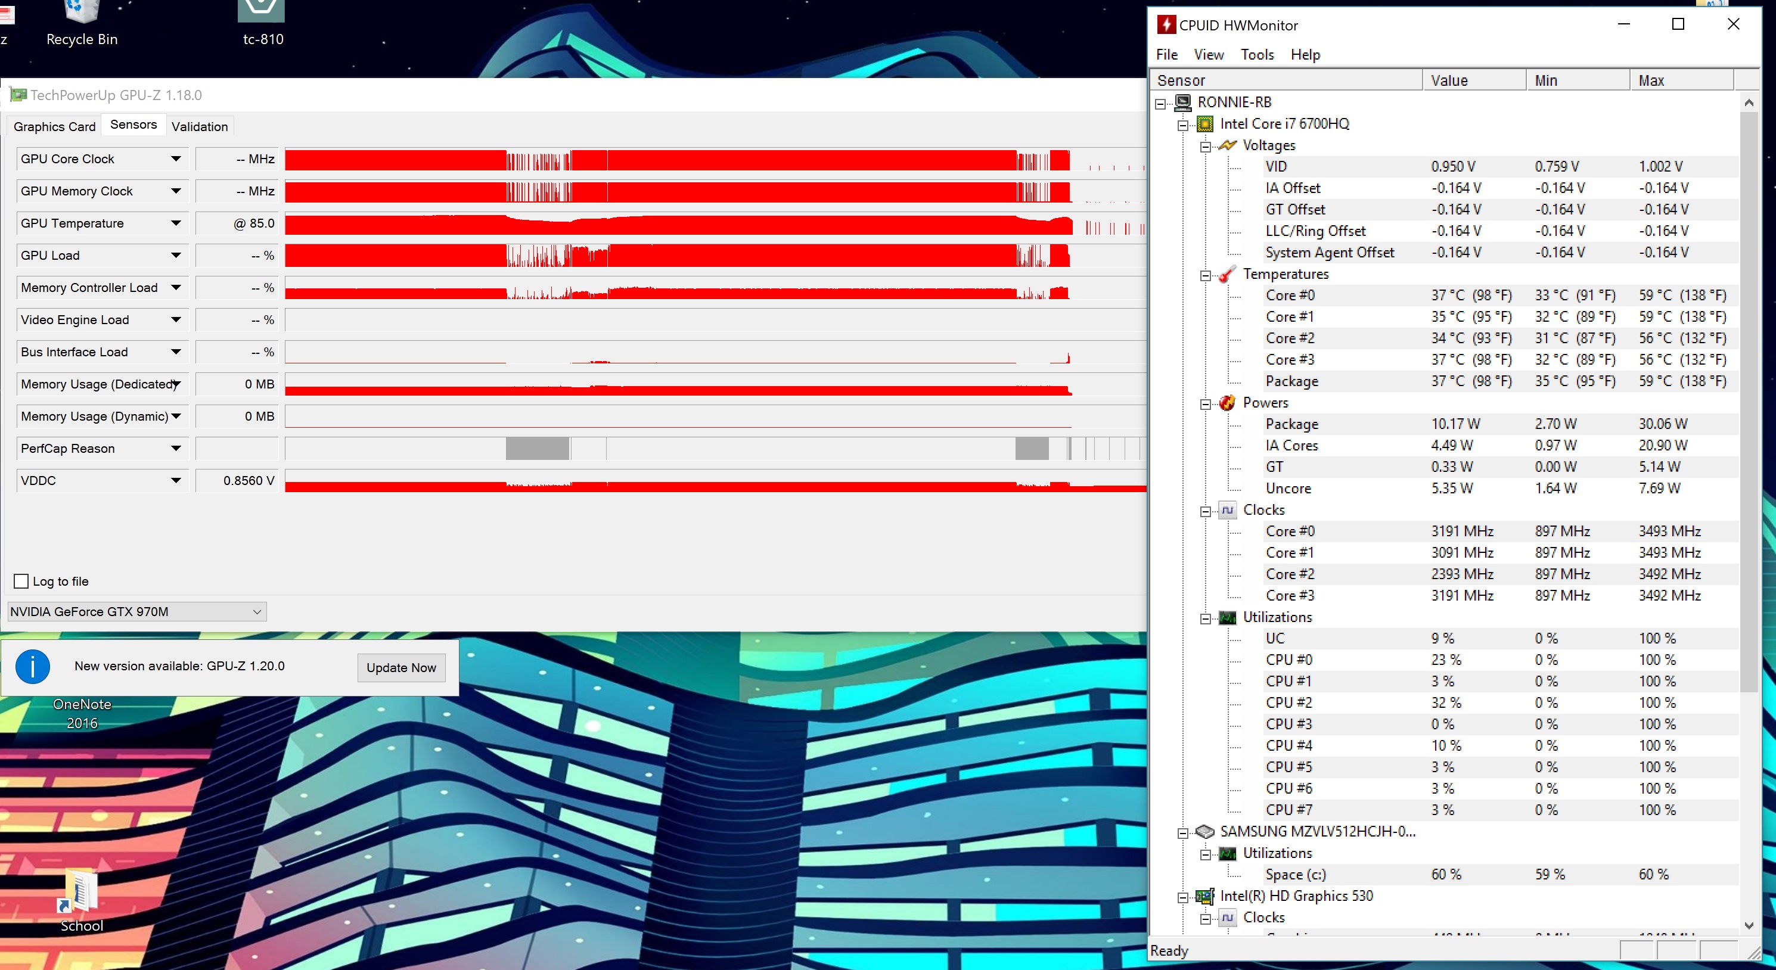
Task: Click the SAMSUNG Utilizations graph icon
Action: (x=1227, y=853)
